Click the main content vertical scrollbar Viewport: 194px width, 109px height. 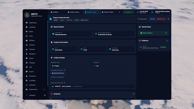171,37
